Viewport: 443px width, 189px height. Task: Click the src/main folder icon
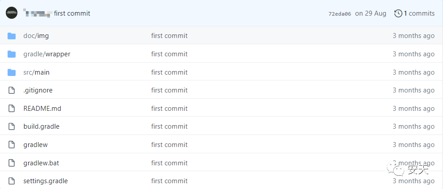[x=12, y=72]
